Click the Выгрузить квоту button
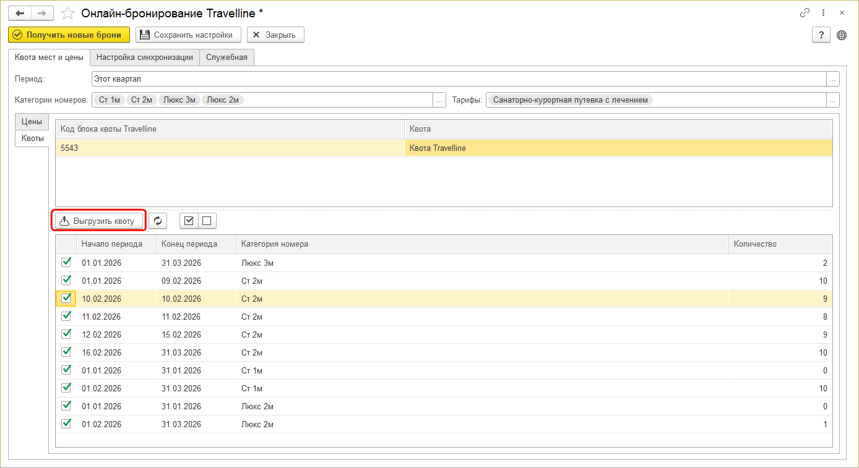This screenshot has height=468, width=859. point(99,221)
